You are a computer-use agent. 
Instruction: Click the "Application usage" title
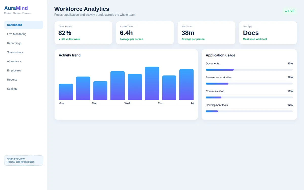pos(220,55)
